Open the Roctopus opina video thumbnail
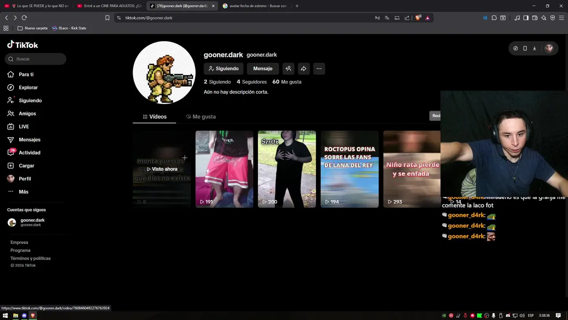 350,169
